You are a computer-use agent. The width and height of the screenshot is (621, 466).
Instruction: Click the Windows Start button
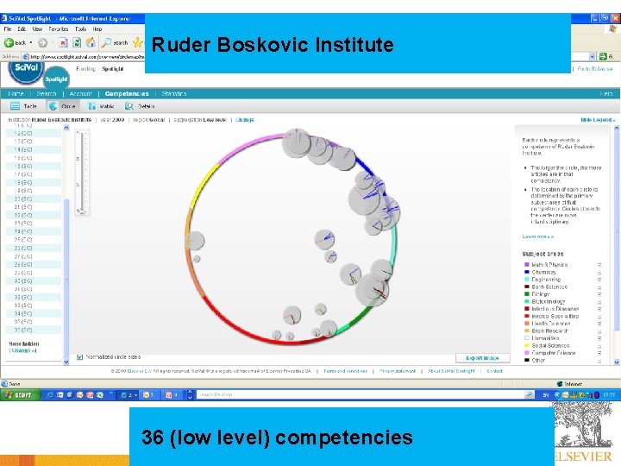19,394
